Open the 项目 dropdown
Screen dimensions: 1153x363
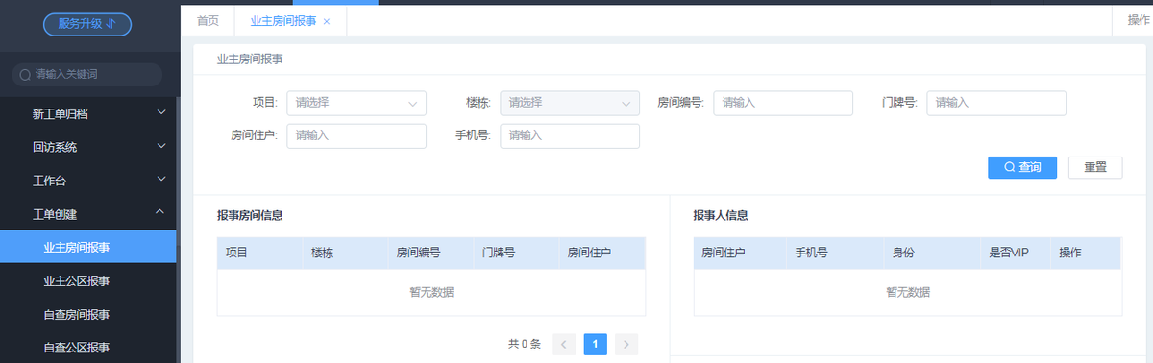(x=356, y=103)
